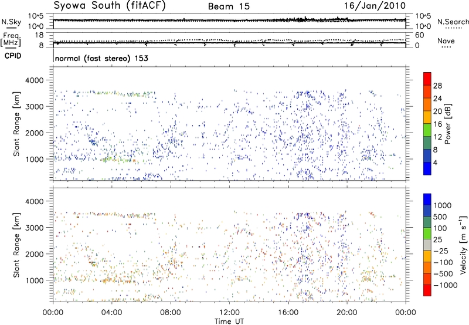The width and height of the screenshot is (469, 325).
Task: Click the bright blue top Velocity colorbar segment
Action: (x=427, y=199)
